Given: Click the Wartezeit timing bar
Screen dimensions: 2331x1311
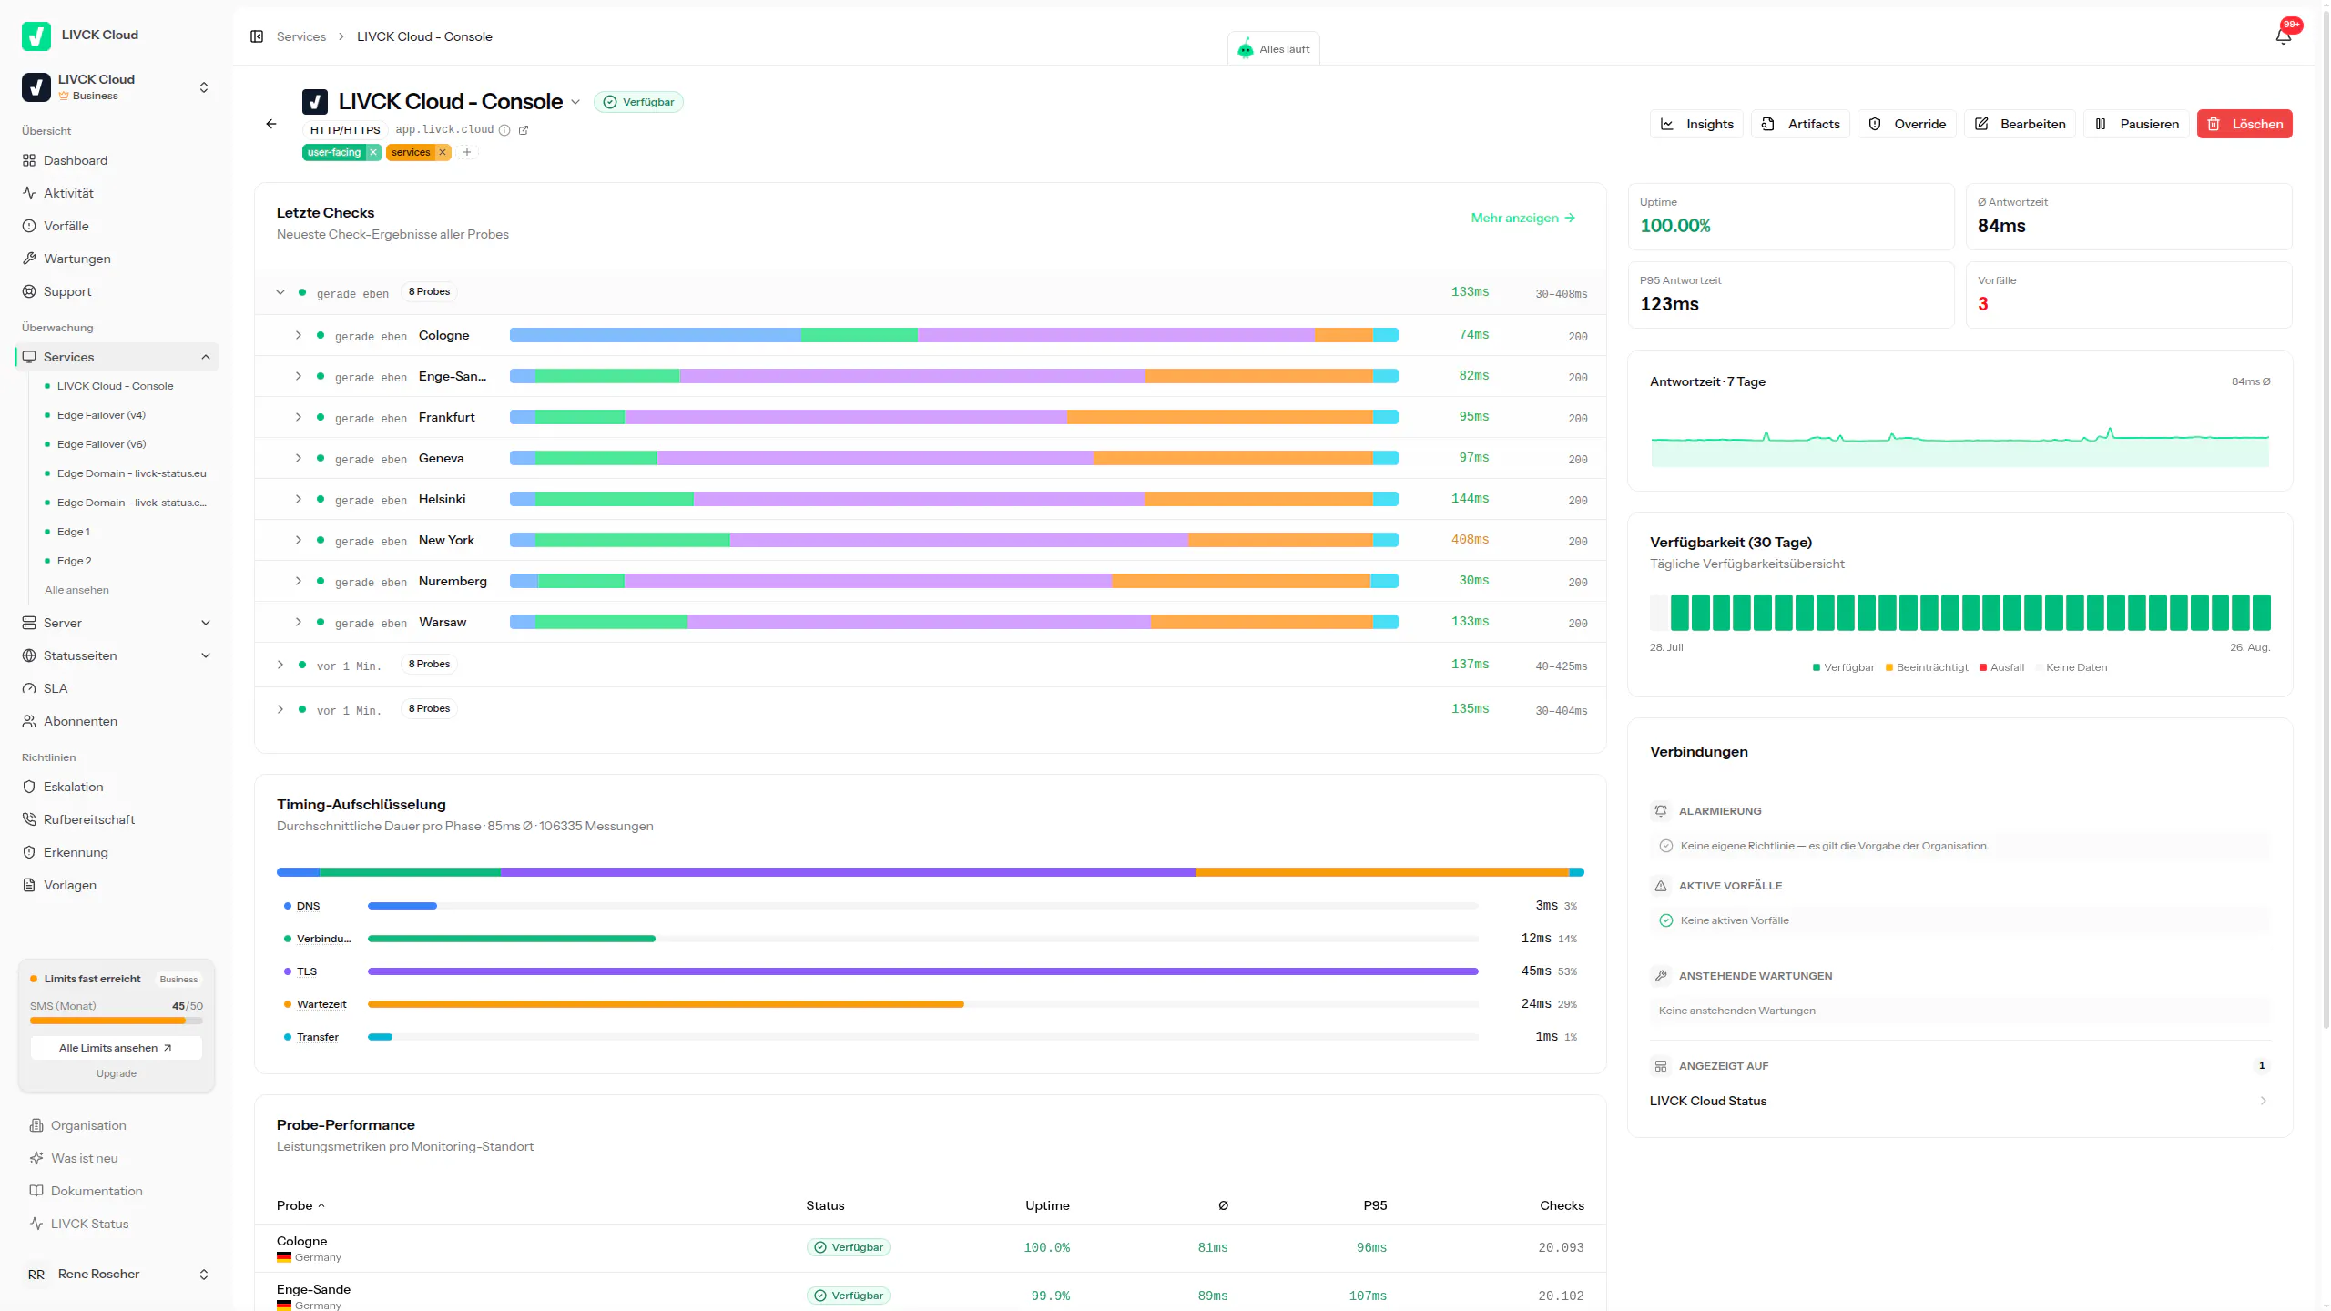Looking at the screenshot, I should [922, 1004].
